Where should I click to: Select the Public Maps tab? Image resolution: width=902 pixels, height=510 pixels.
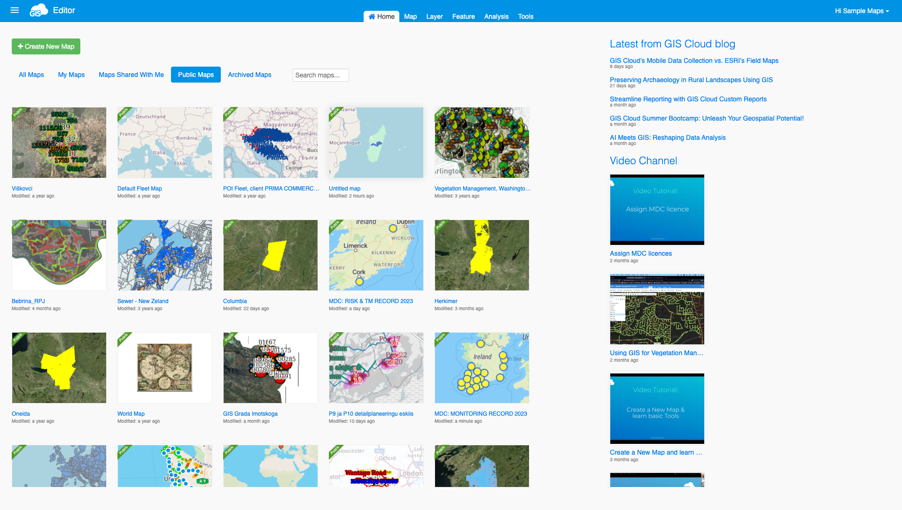coord(196,75)
